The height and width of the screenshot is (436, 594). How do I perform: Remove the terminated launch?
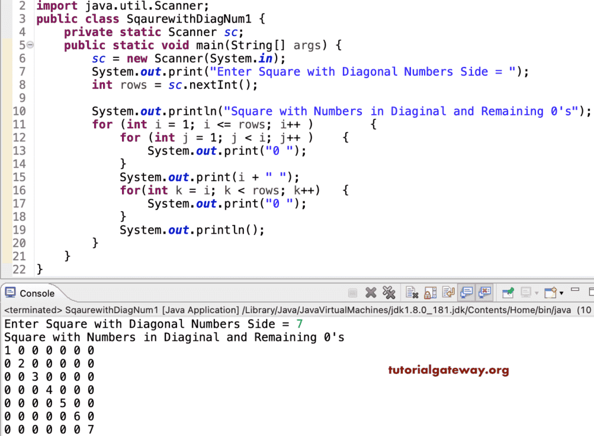(371, 292)
